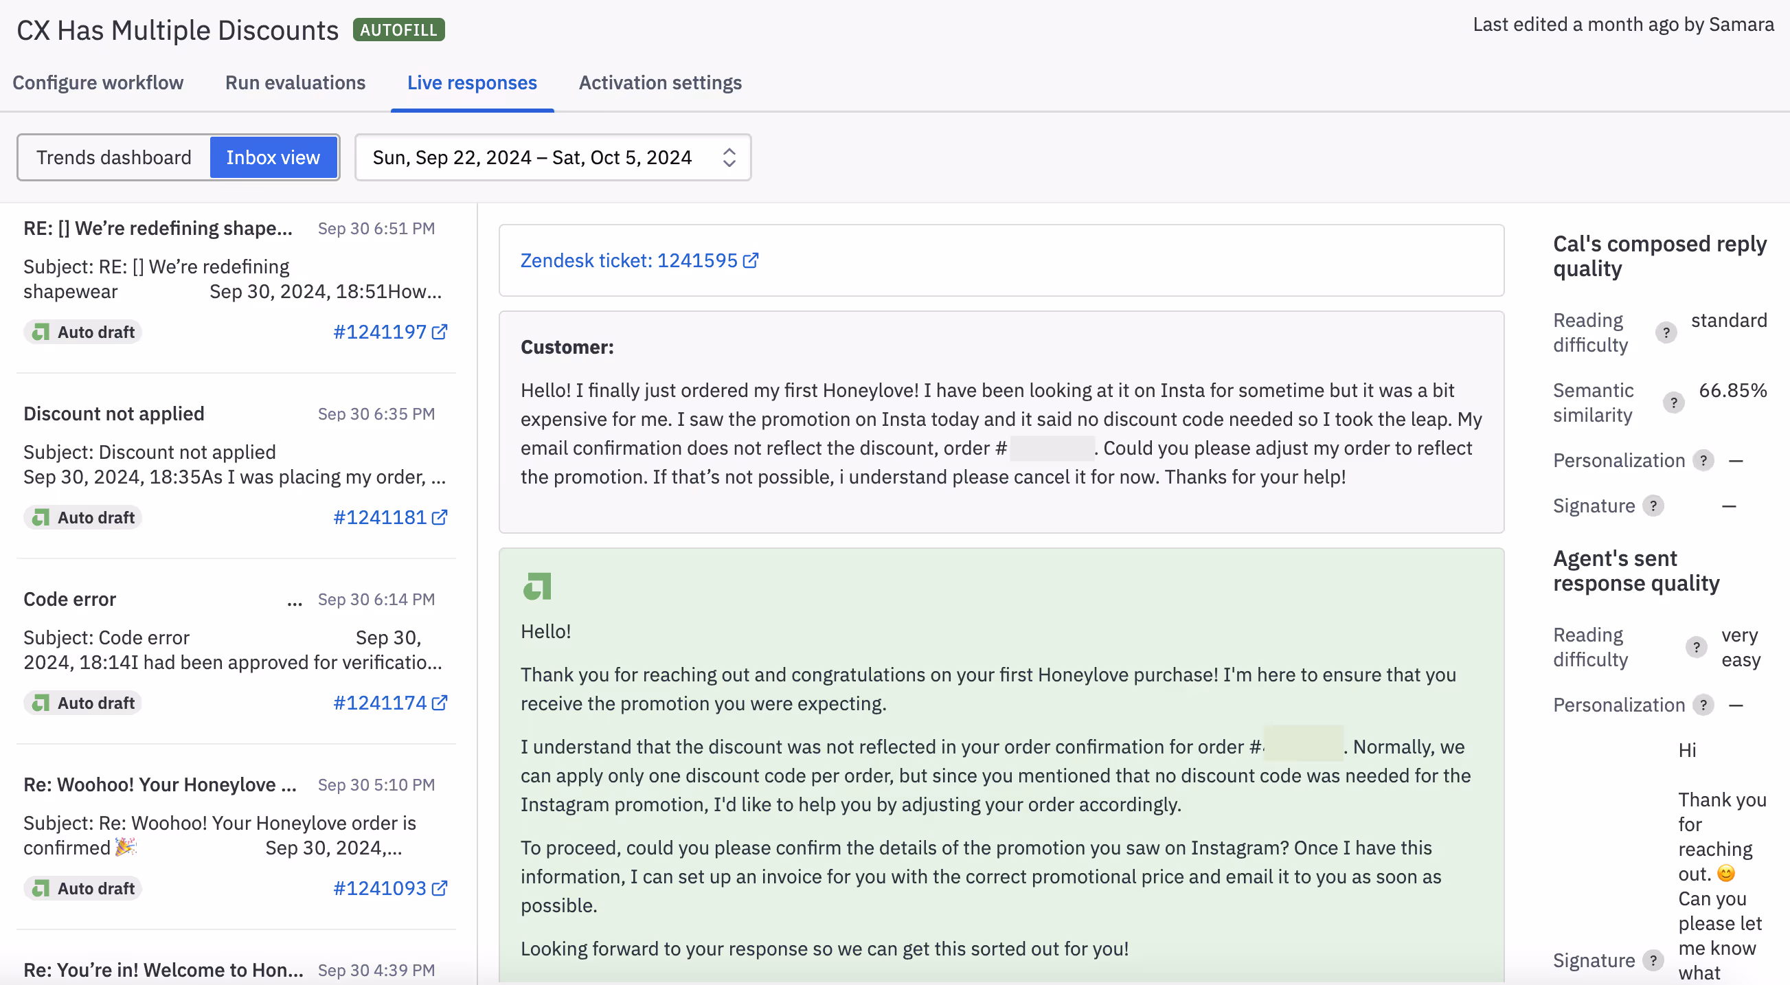
Task: Click external link icon beside Zendesk ticket 1241595
Action: click(751, 260)
